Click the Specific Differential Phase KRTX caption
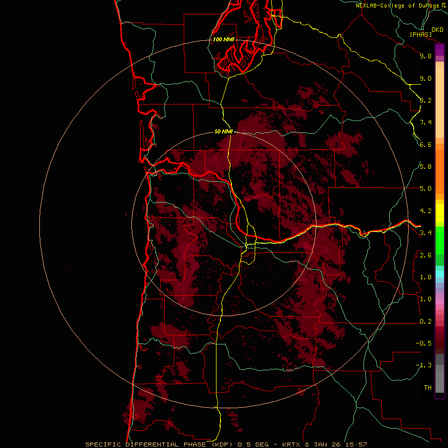The height and width of the screenshot is (448, 448). (226, 445)
